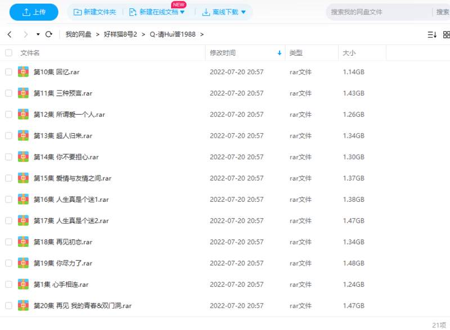
Task: Switch to grid view
Action: (x=447, y=34)
